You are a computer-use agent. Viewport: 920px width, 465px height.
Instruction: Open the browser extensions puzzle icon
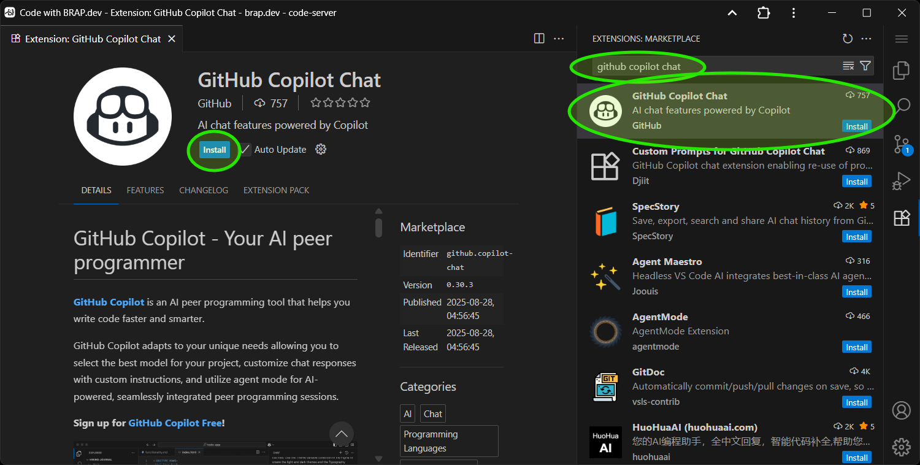tap(763, 12)
